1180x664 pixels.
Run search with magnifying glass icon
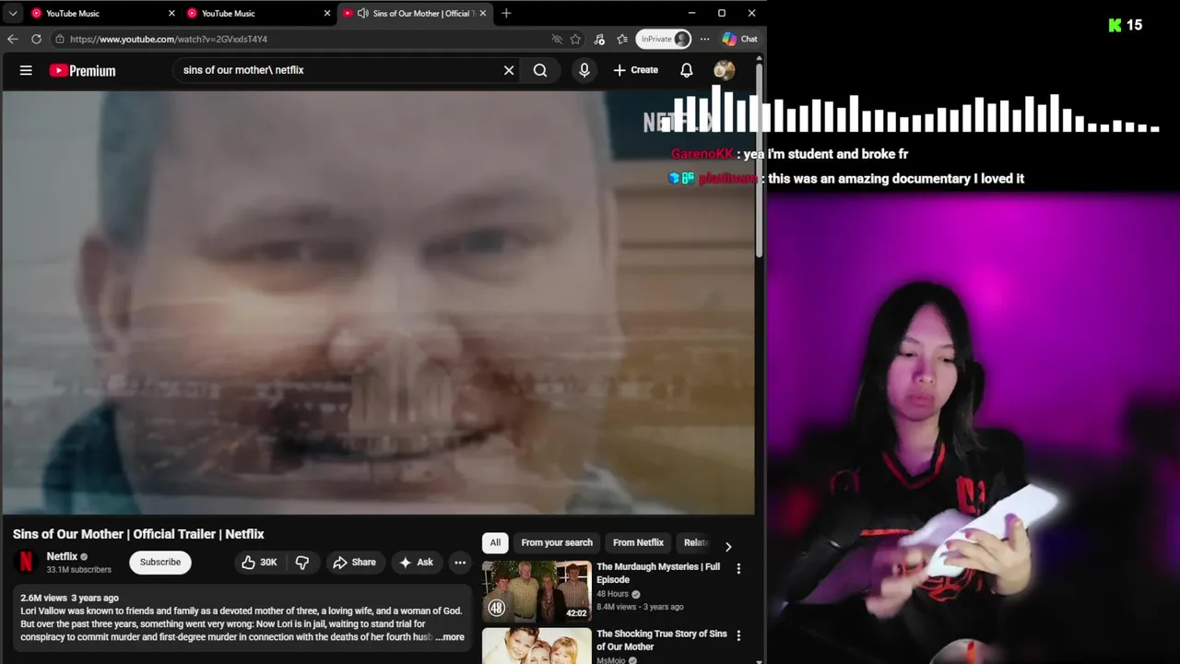(540, 70)
